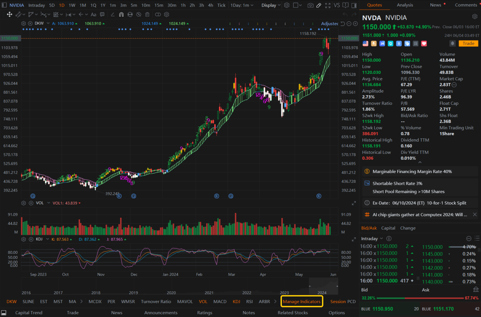
Task: Select the Tick timeframe button
Action: [221, 5]
